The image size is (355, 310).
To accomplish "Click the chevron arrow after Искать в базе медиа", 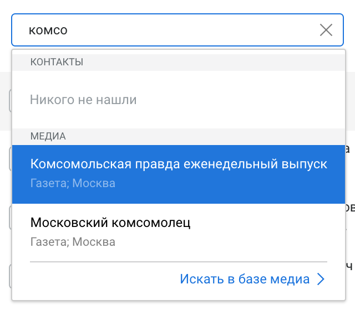I will pyautogui.click(x=321, y=280).
